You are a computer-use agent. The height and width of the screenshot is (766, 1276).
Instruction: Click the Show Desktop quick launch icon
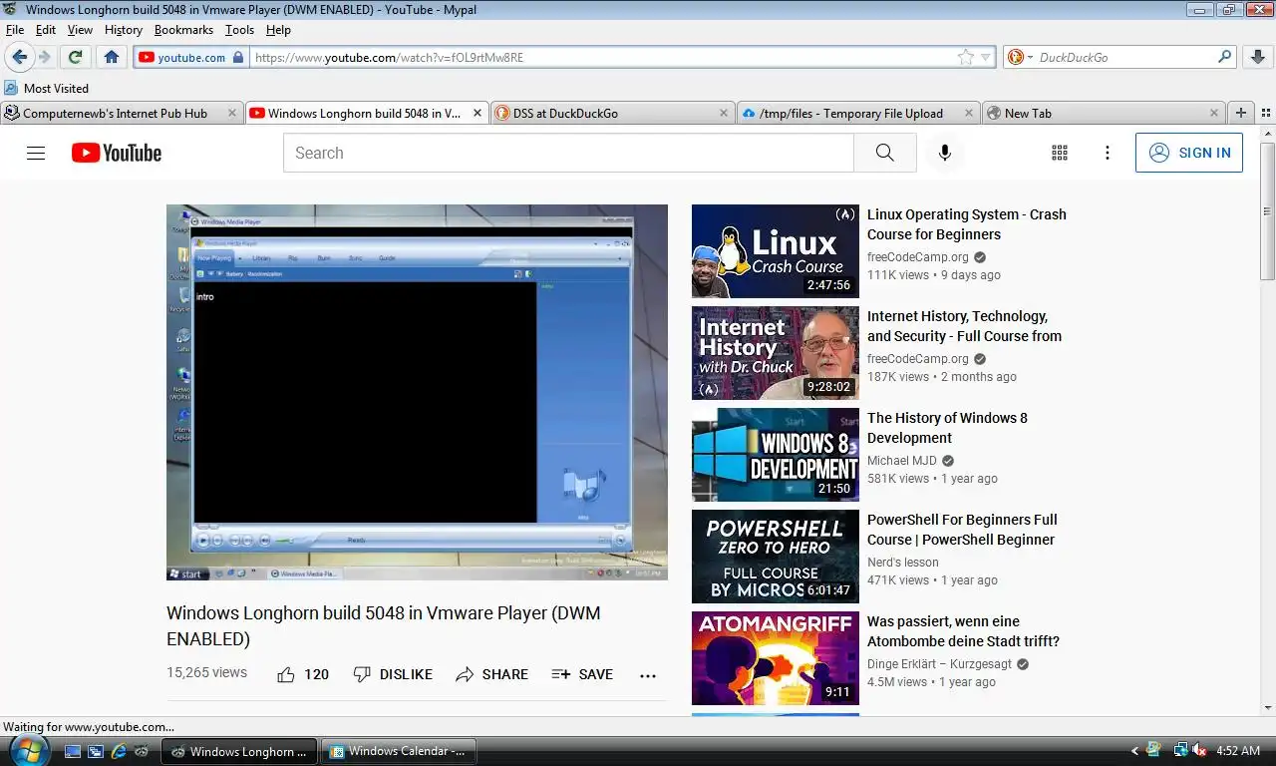pyautogui.click(x=73, y=751)
